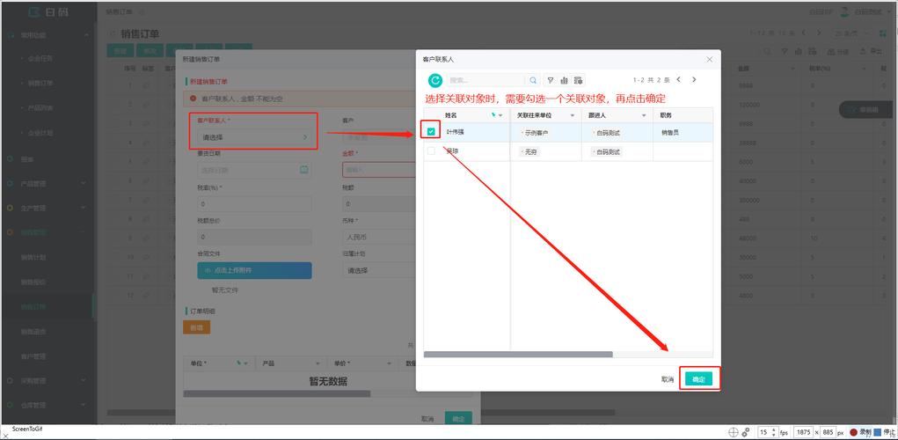Check the second contact row with 无穷
Screen dimensions: 898x440
431,151
